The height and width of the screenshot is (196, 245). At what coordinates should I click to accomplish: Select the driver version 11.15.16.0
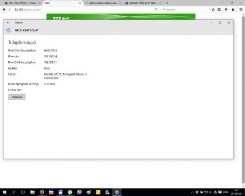49,84
